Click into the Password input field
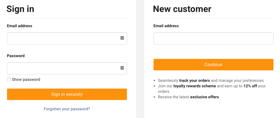Screen dimensions: 280x118 pyautogui.click(x=63, y=68)
